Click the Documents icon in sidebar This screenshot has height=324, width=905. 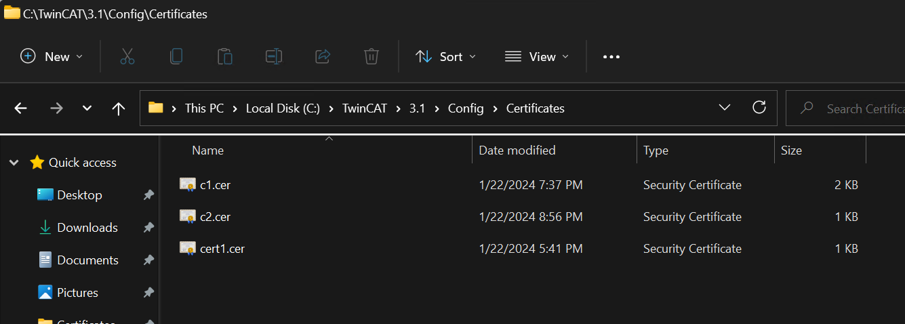point(45,260)
